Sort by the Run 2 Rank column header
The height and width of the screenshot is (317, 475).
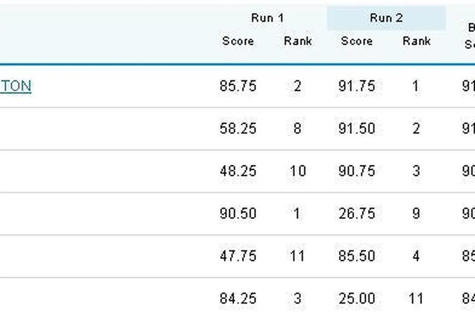tap(416, 41)
